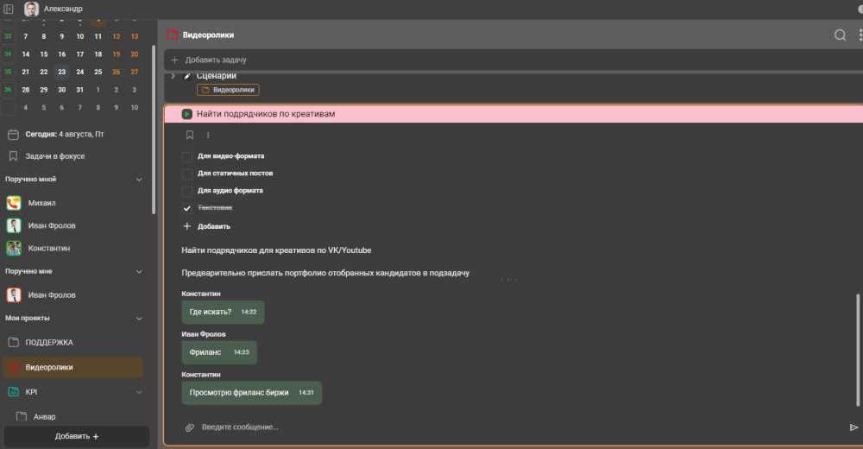The width and height of the screenshot is (863, 449).
Task: Click the green play icon on task
Action: coord(187,114)
